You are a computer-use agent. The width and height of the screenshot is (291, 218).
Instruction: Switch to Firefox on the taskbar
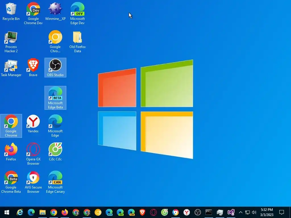click(x=65, y=212)
